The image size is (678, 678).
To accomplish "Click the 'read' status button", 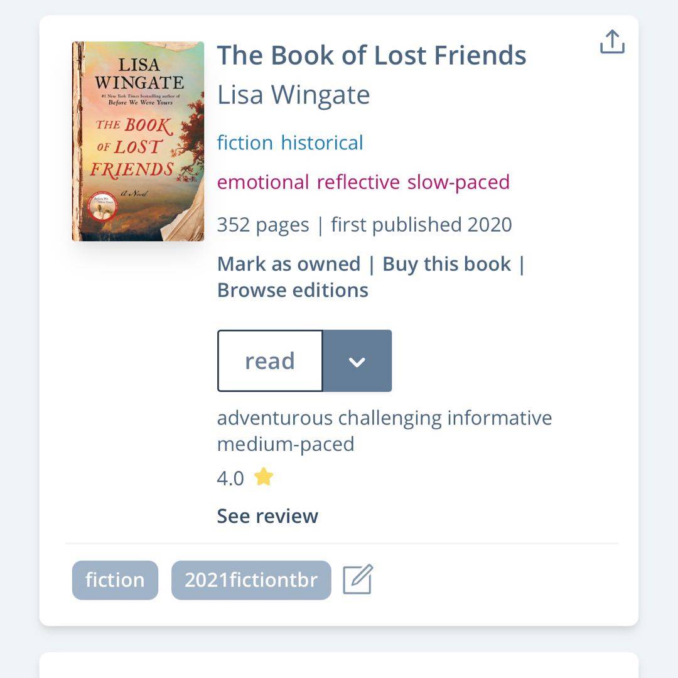I will [270, 361].
